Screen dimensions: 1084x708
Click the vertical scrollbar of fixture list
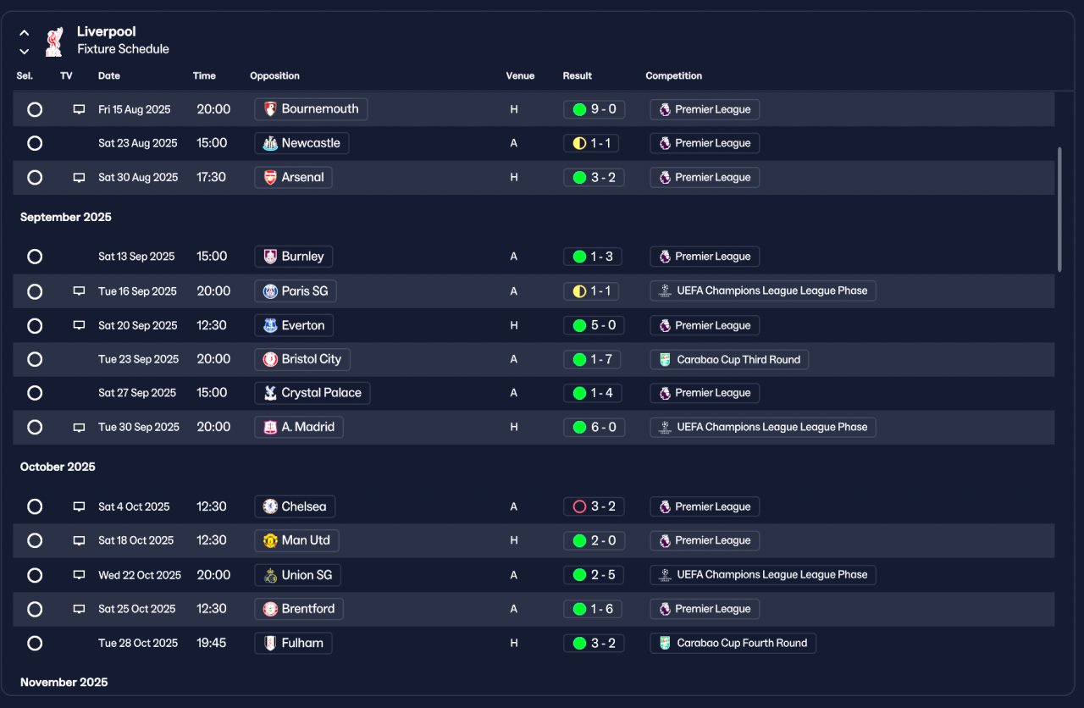1059,209
